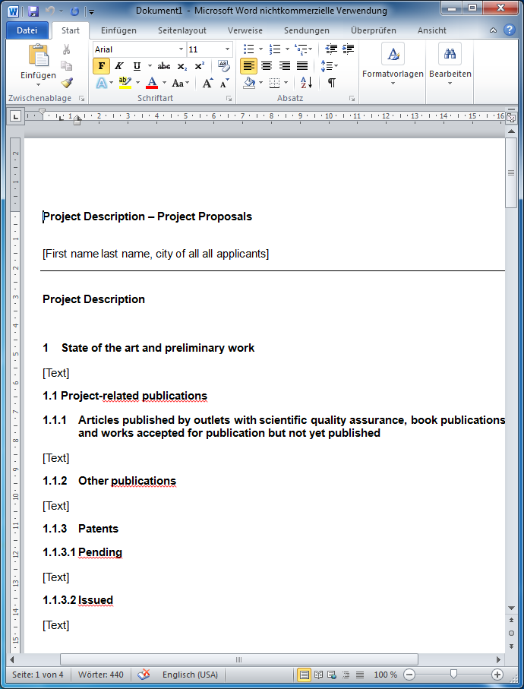Apply red font color button

coord(152,83)
